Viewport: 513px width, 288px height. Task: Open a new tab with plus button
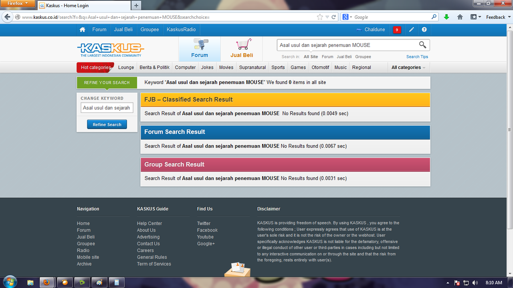(x=136, y=6)
